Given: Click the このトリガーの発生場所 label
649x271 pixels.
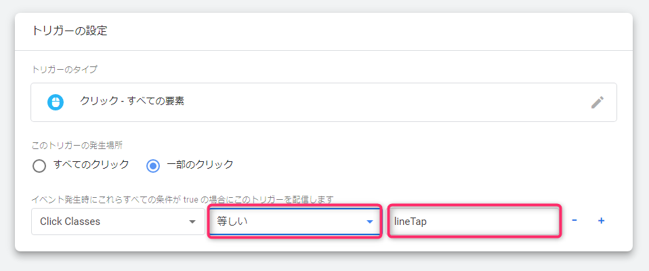Looking at the screenshot, I should (77, 145).
